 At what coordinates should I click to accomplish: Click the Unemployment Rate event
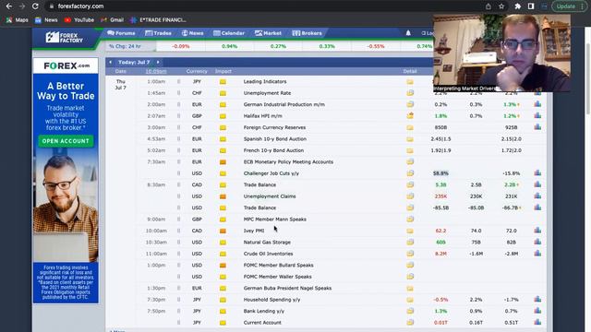(x=267, y=93)
